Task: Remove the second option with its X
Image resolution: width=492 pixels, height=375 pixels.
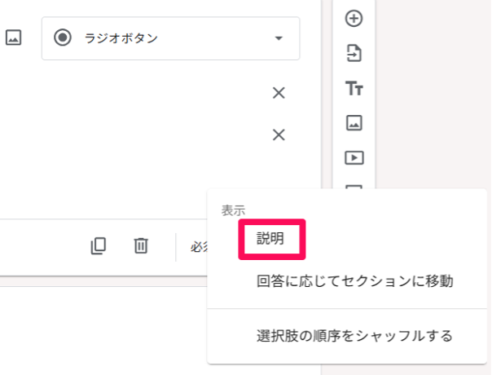Action: (x=279, y=135)
